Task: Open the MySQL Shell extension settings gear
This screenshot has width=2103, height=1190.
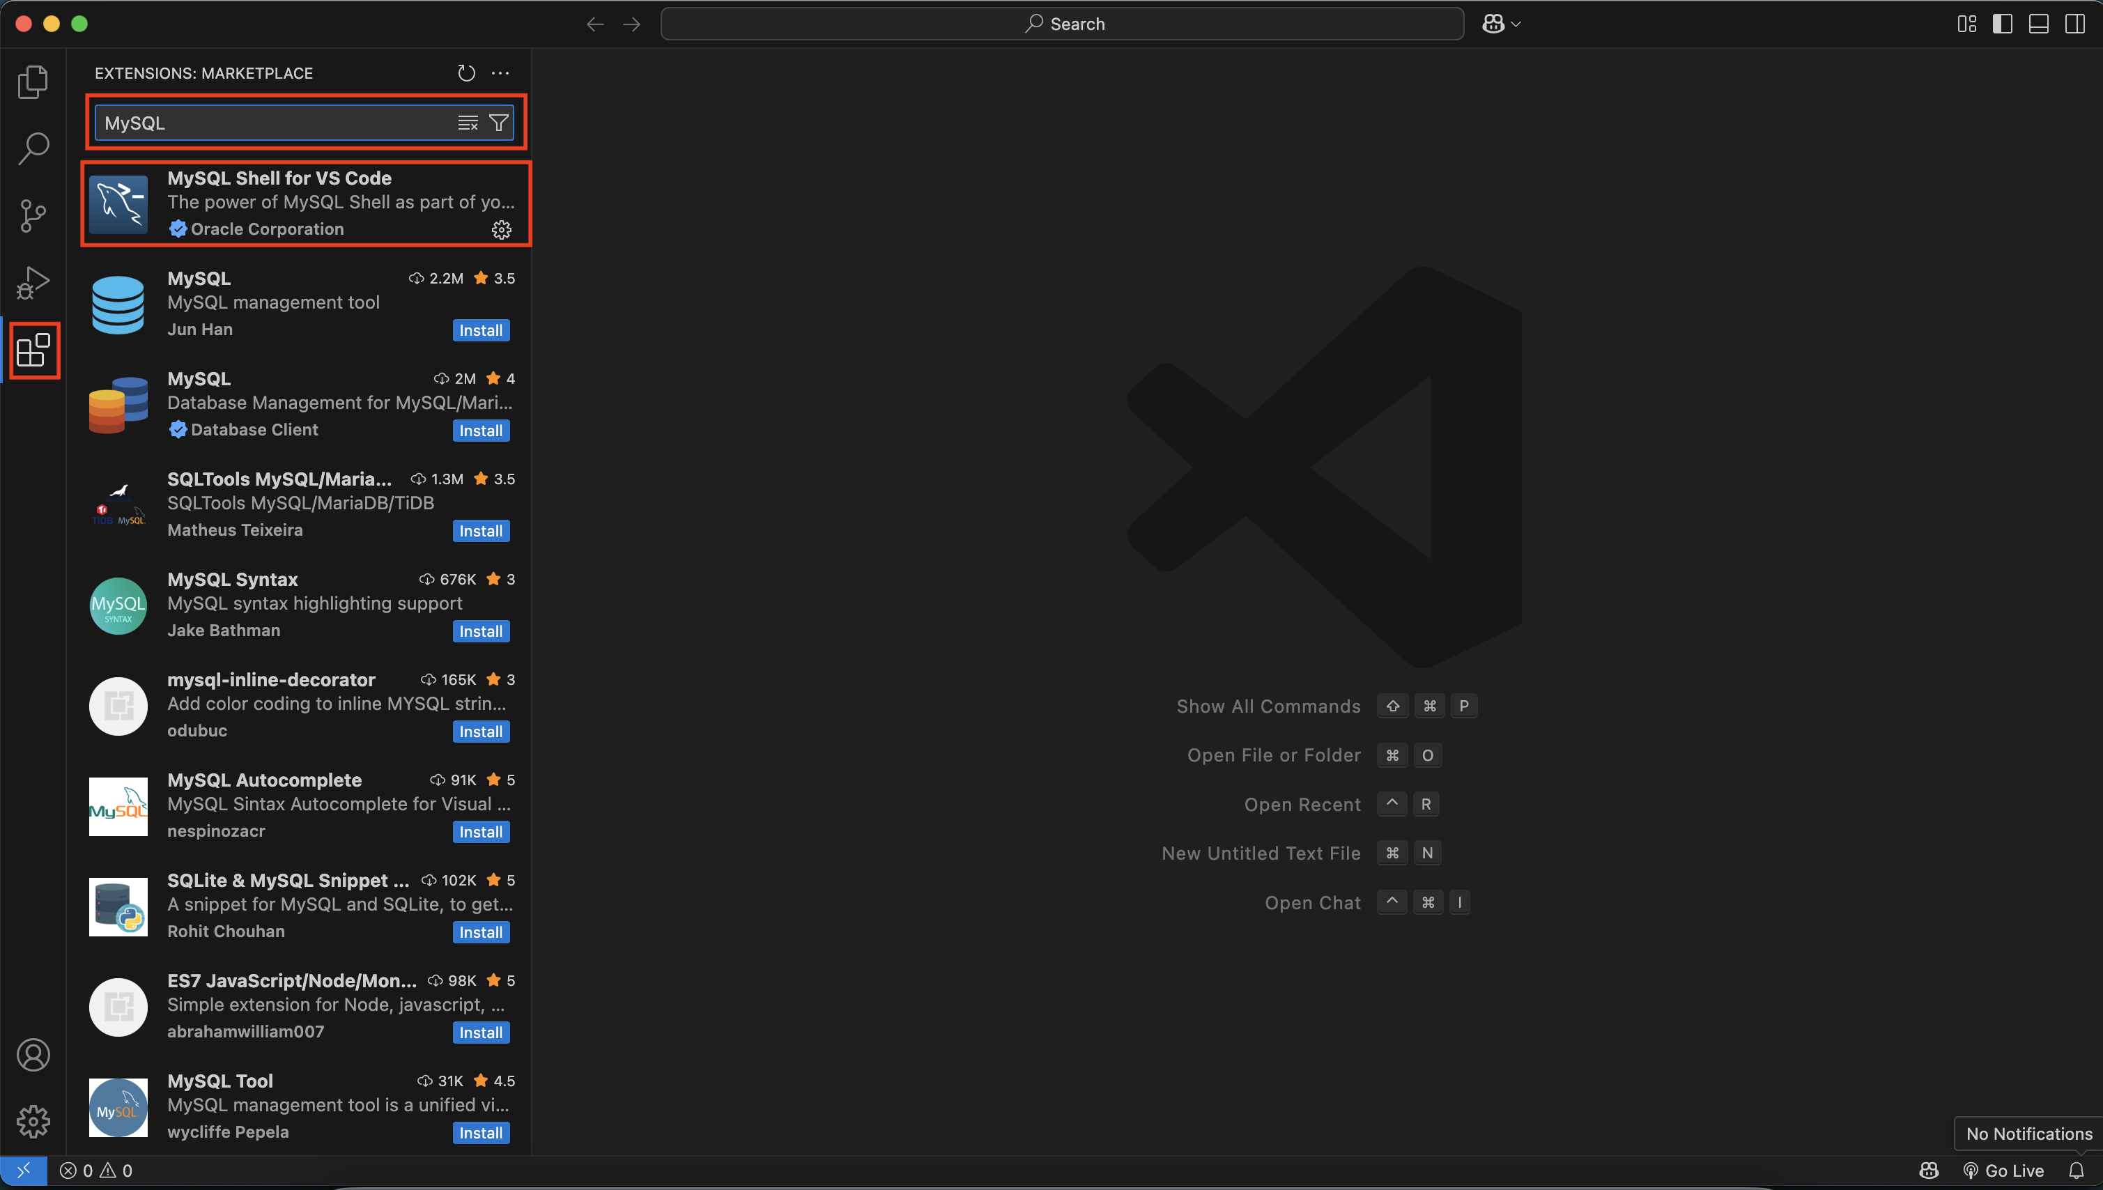Action: (501, 230)
